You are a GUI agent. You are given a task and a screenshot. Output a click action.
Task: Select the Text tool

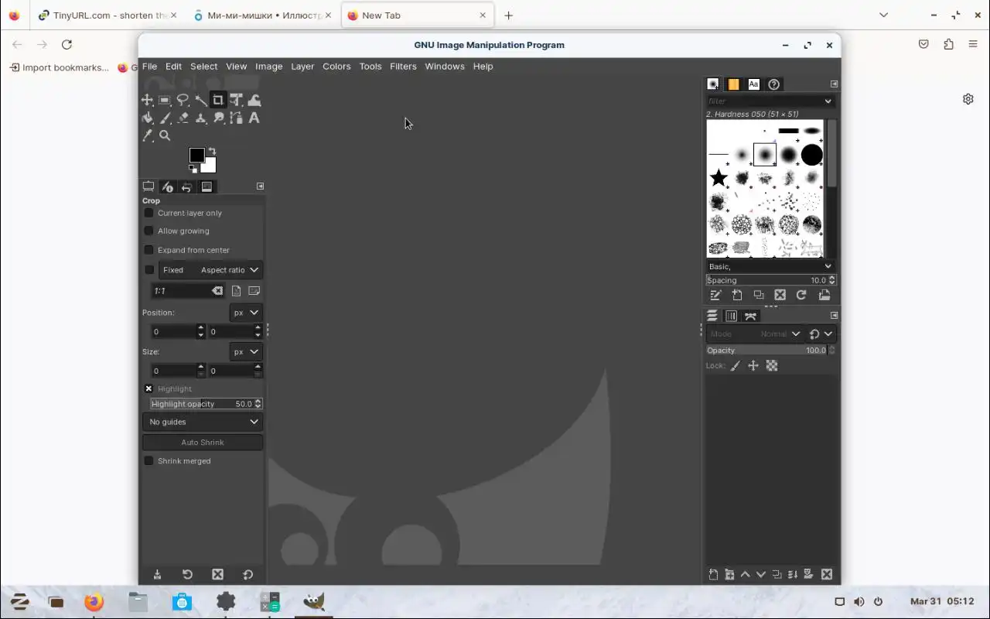254,118
